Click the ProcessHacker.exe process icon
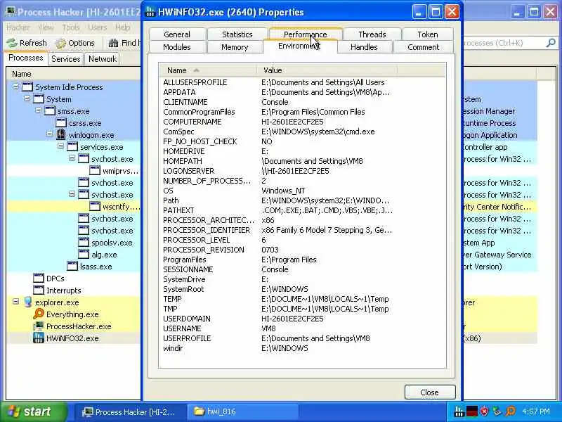 pos(39,326)
